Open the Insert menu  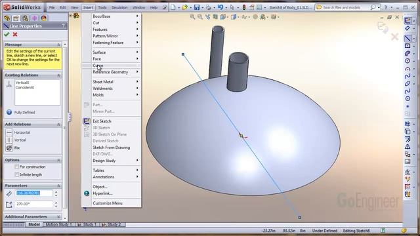[88, 7]
